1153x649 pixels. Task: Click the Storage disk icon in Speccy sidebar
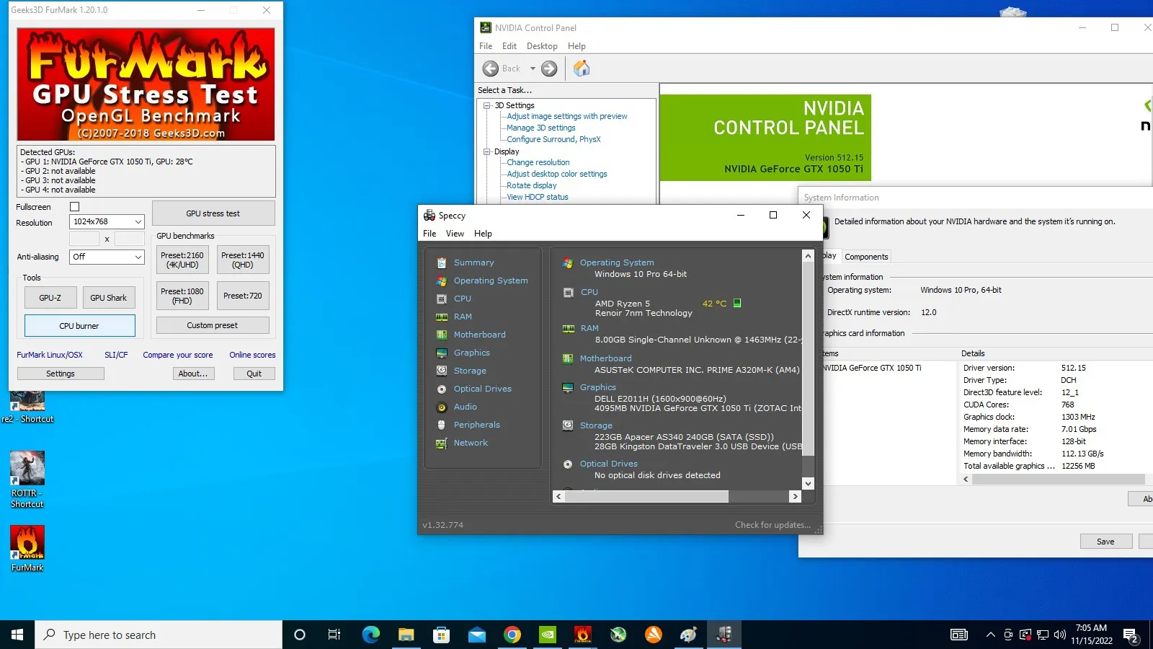[x=442, y=371]
